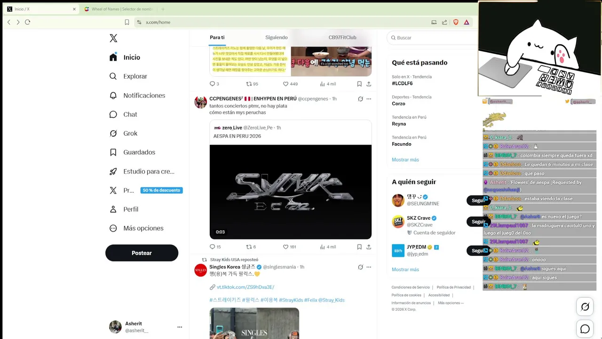The width and height of the screenshot is (602, 339).
Task: Open Brave Shields icon
Action: point(456,22)
